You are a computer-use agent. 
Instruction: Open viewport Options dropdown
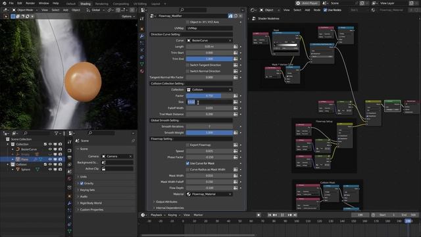tap(128, 16)
